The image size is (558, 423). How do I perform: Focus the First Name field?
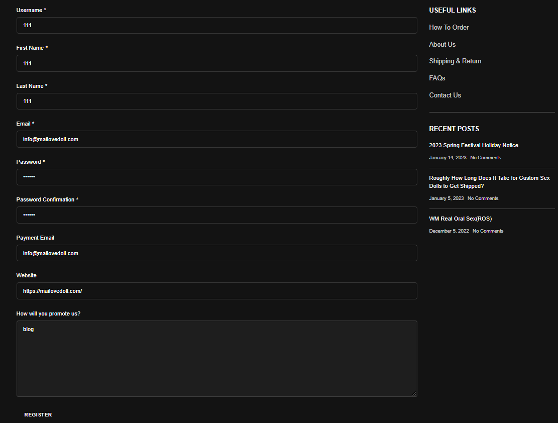coord(217,63)
